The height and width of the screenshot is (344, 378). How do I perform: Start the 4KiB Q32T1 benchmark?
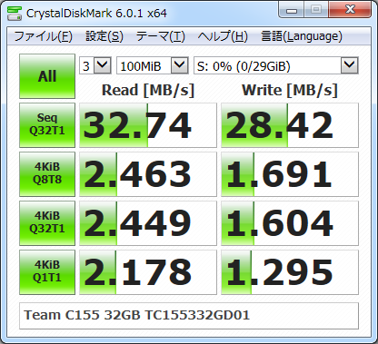coord(47,223)
